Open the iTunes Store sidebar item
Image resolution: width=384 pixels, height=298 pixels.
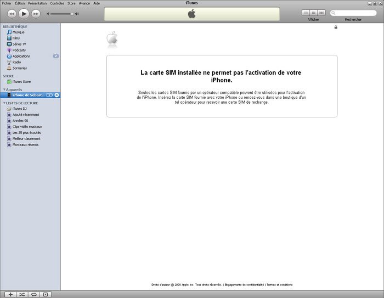(30, 82)
